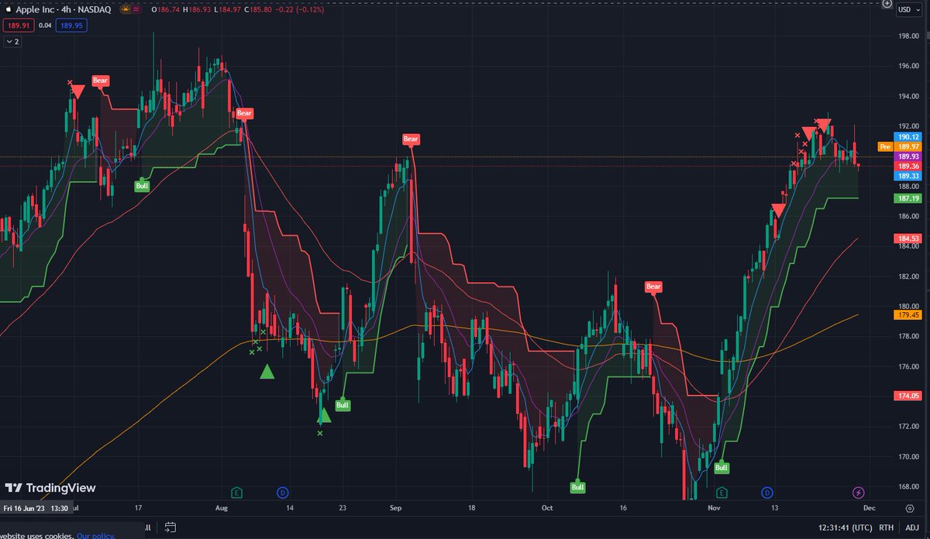Viewport: 930px width, 539px height.
Task: Click the red down-triangle signal near Nov 13
Action: (x=779, y=210)
